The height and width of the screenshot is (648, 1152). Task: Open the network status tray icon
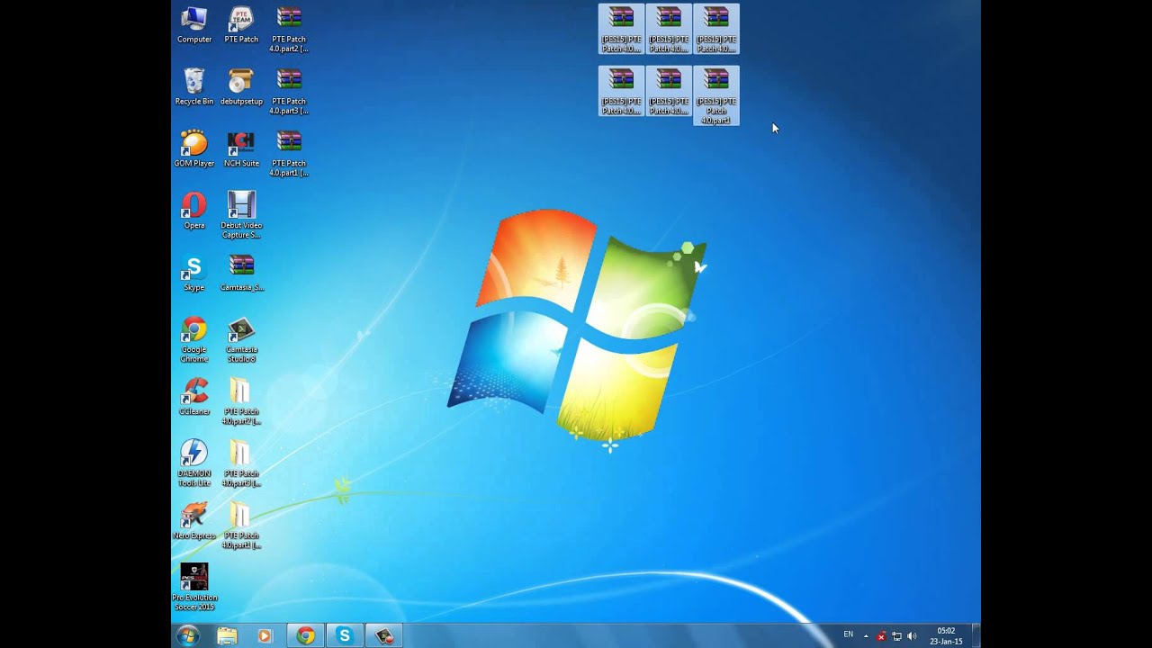click(896, 636)
